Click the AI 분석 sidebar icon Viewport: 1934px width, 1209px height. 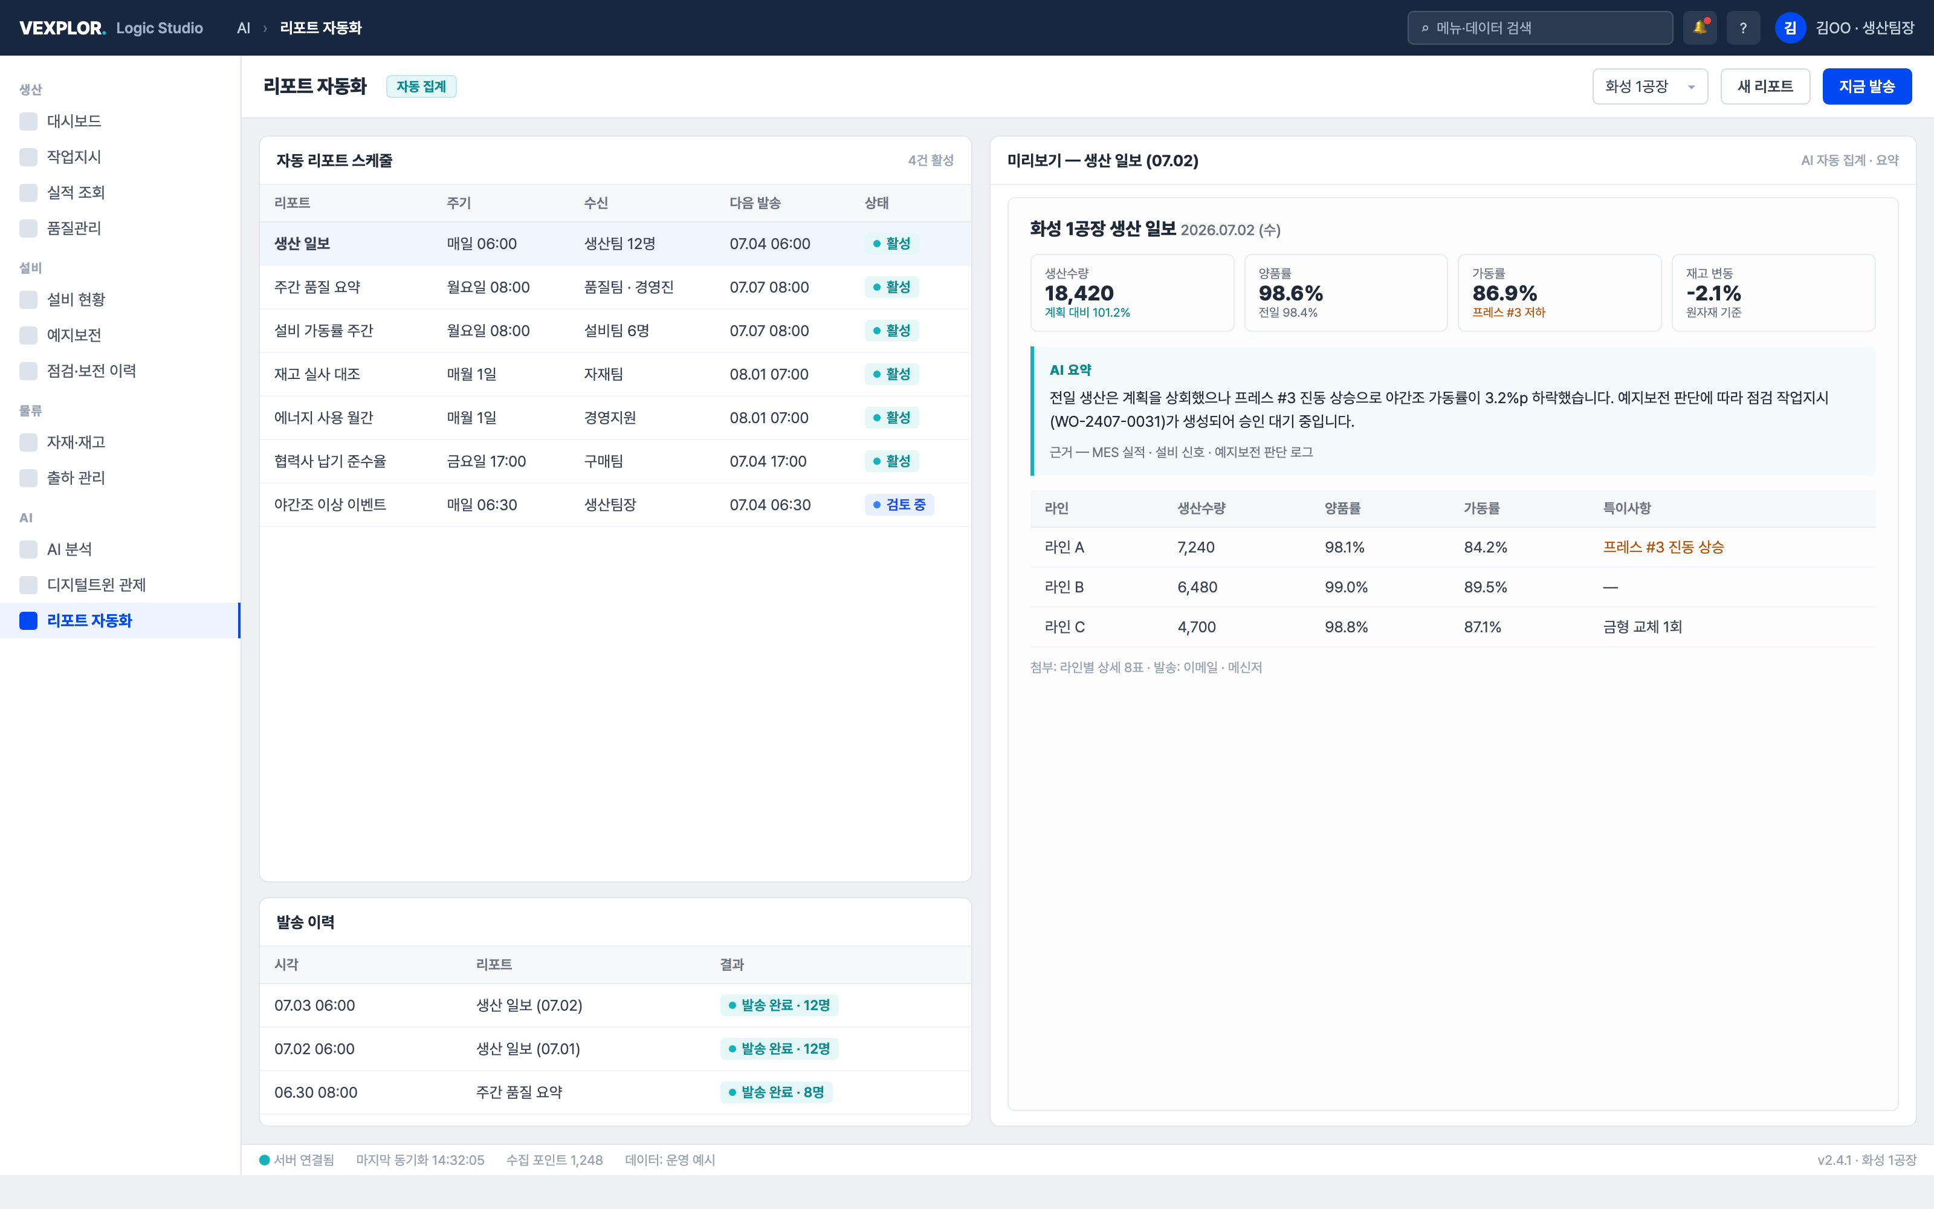point(28,549)
